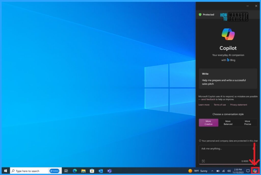Open the Learn more link
The height and width of the screenshot is (175, 261).
click(x=204, y=105)
